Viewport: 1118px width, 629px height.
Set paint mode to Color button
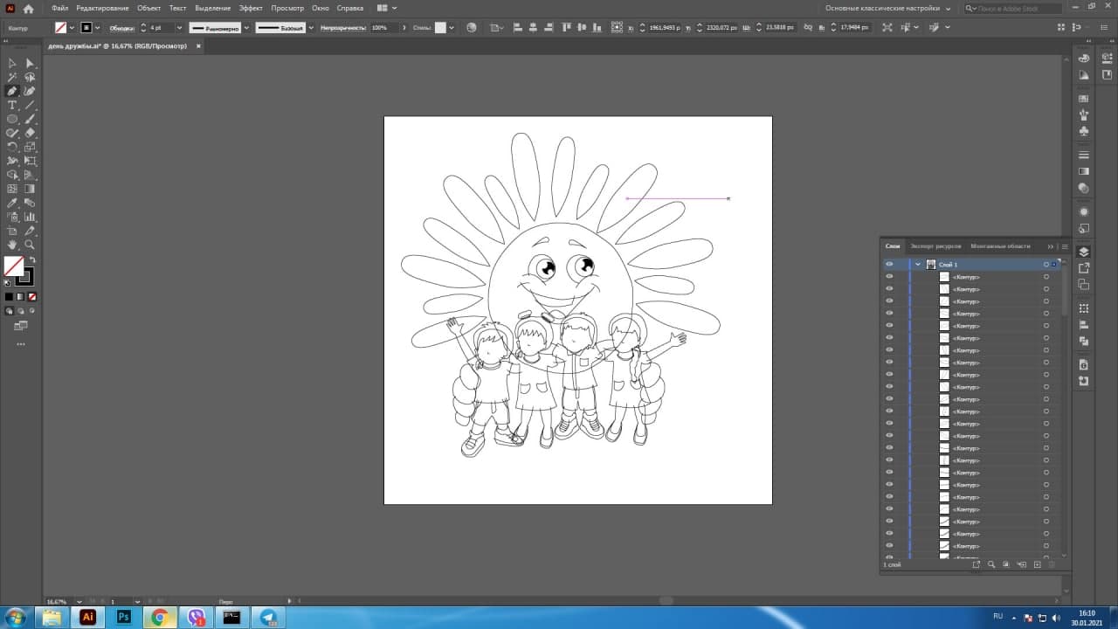pyautogui.click(x=9, y=297)
